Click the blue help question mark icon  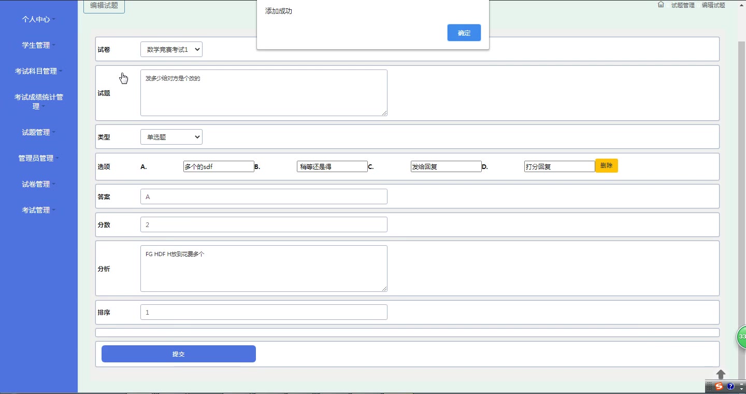(x=730, y=386)
